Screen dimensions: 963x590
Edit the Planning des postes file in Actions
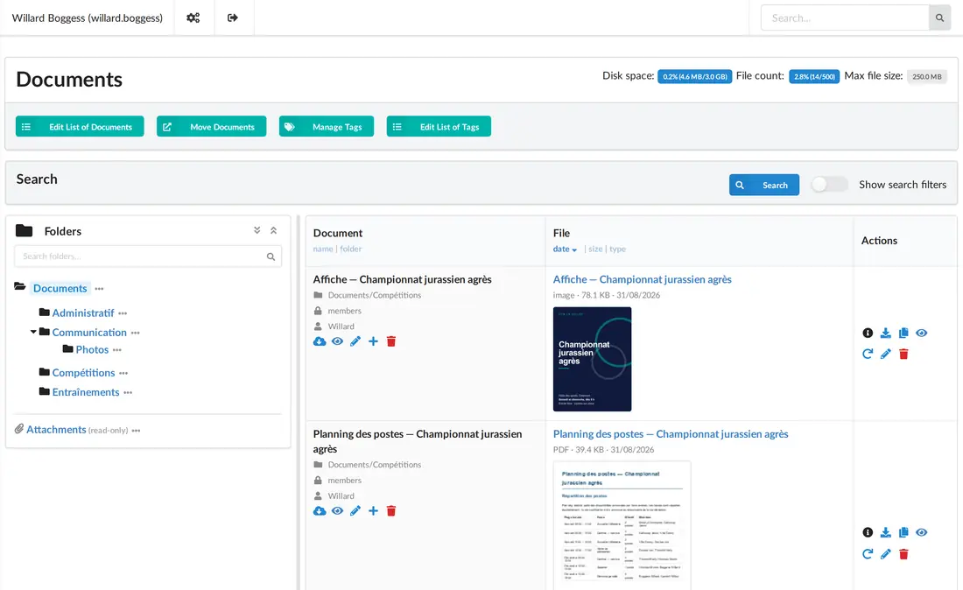point(885,554)
